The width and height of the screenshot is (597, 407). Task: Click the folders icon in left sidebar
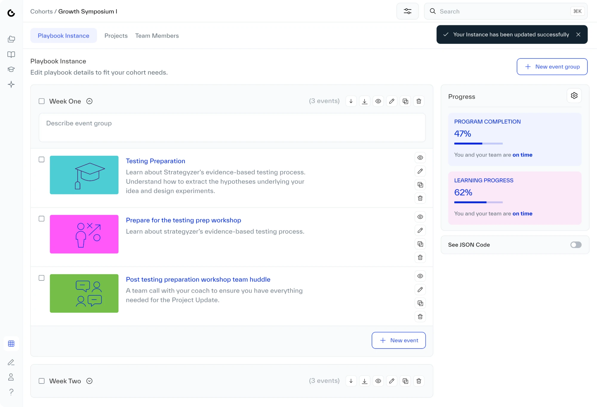[11, 39]
